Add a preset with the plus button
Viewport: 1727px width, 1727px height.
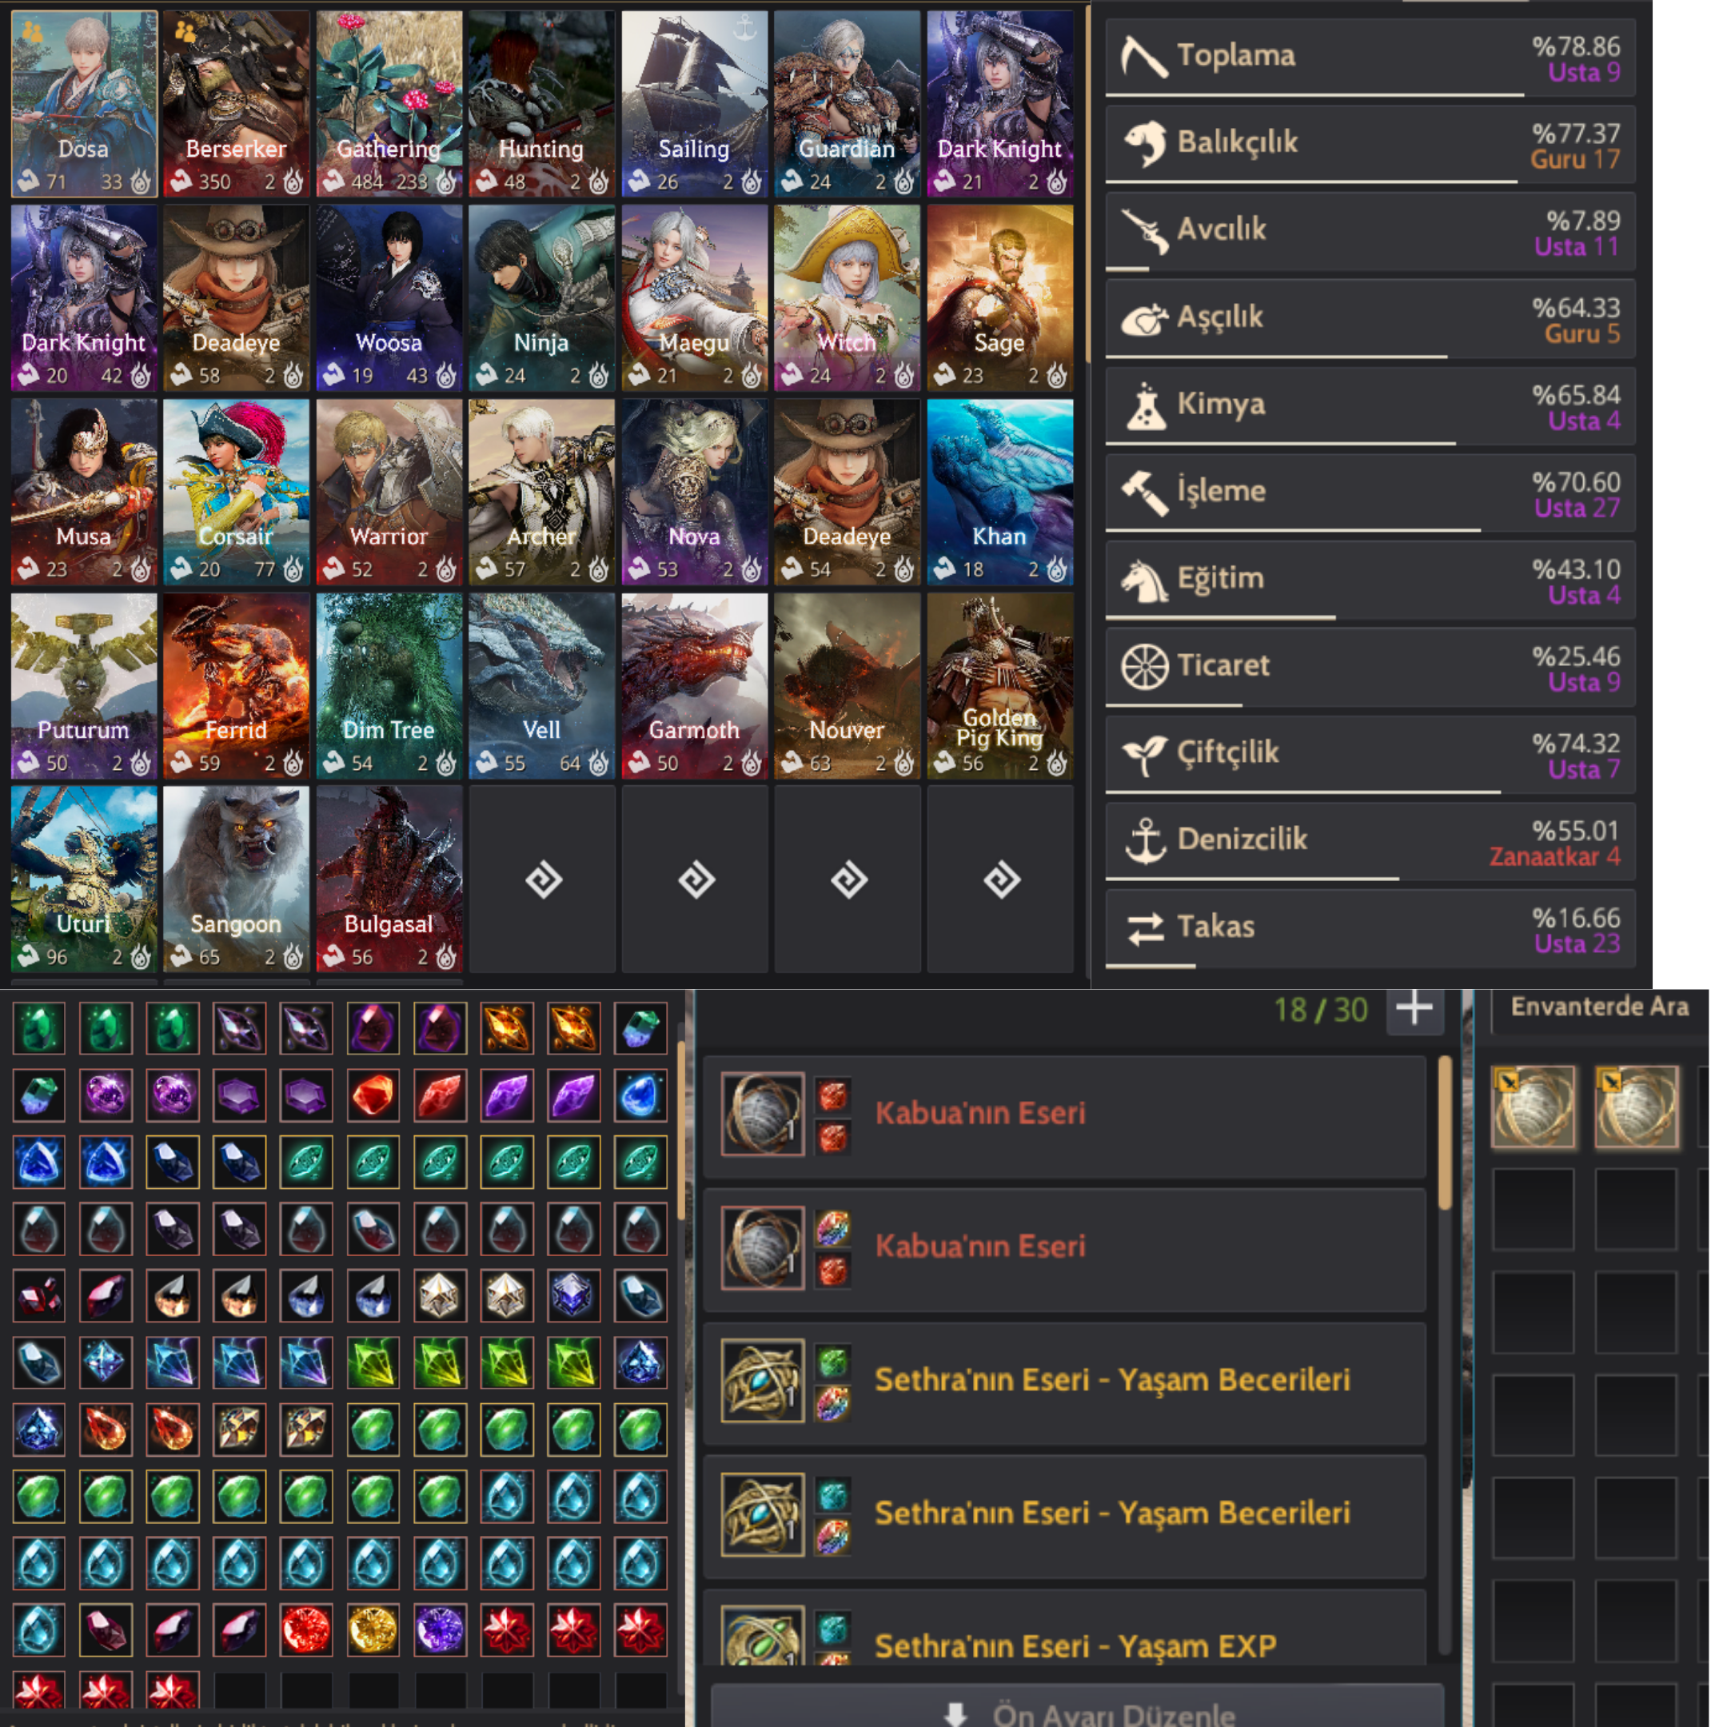1414,1009
